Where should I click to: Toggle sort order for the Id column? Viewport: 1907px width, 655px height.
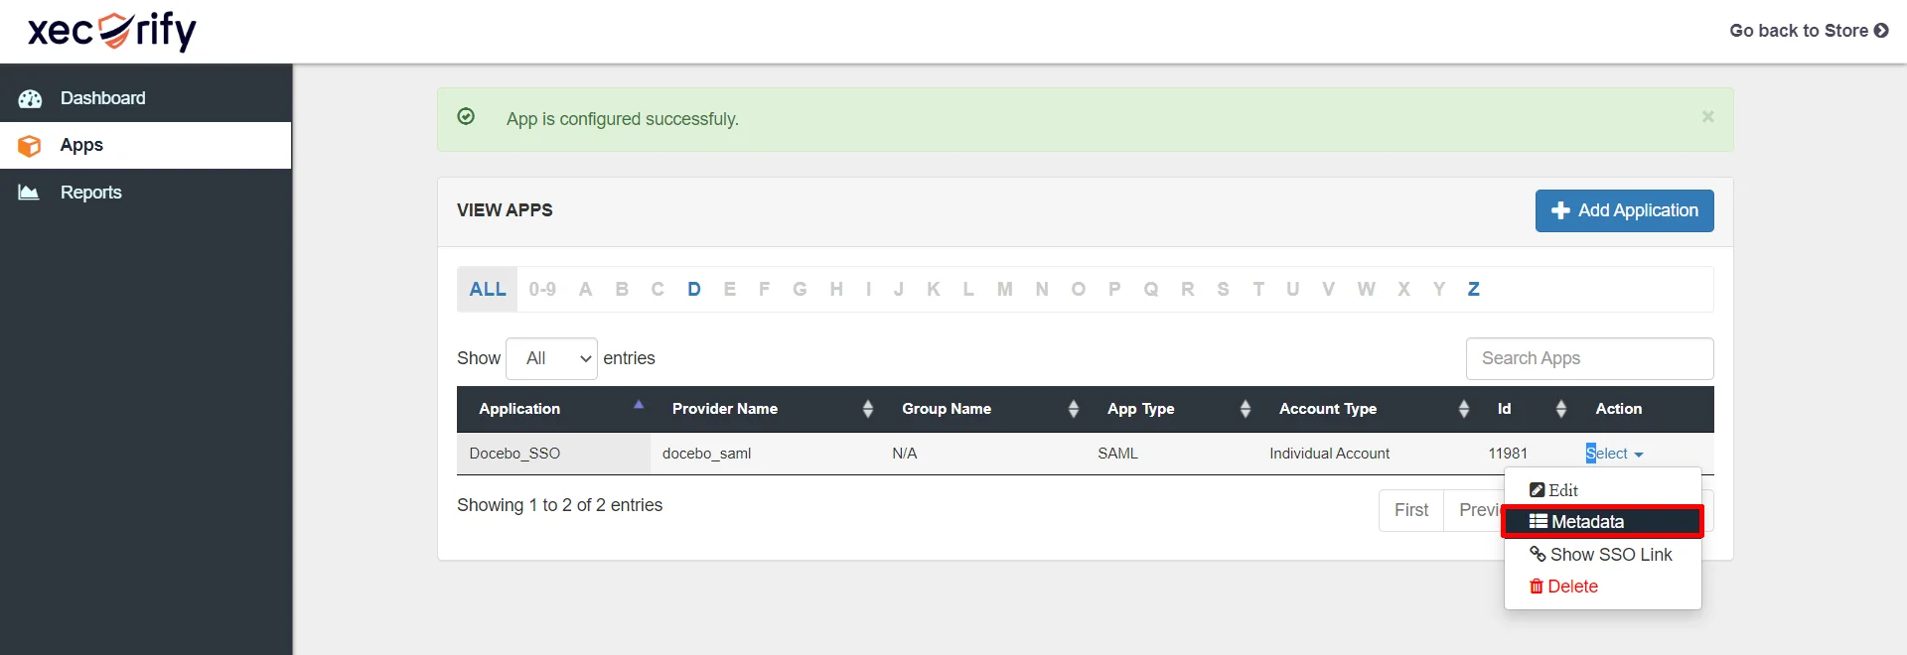[x=1560, y=408]
